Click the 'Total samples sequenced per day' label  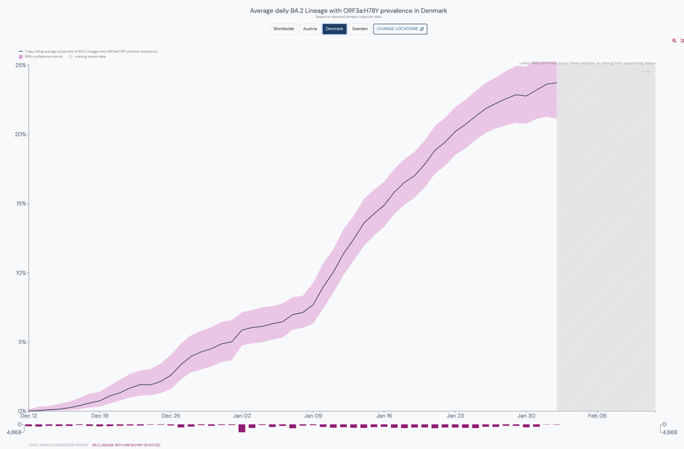(x=58, y=445)
